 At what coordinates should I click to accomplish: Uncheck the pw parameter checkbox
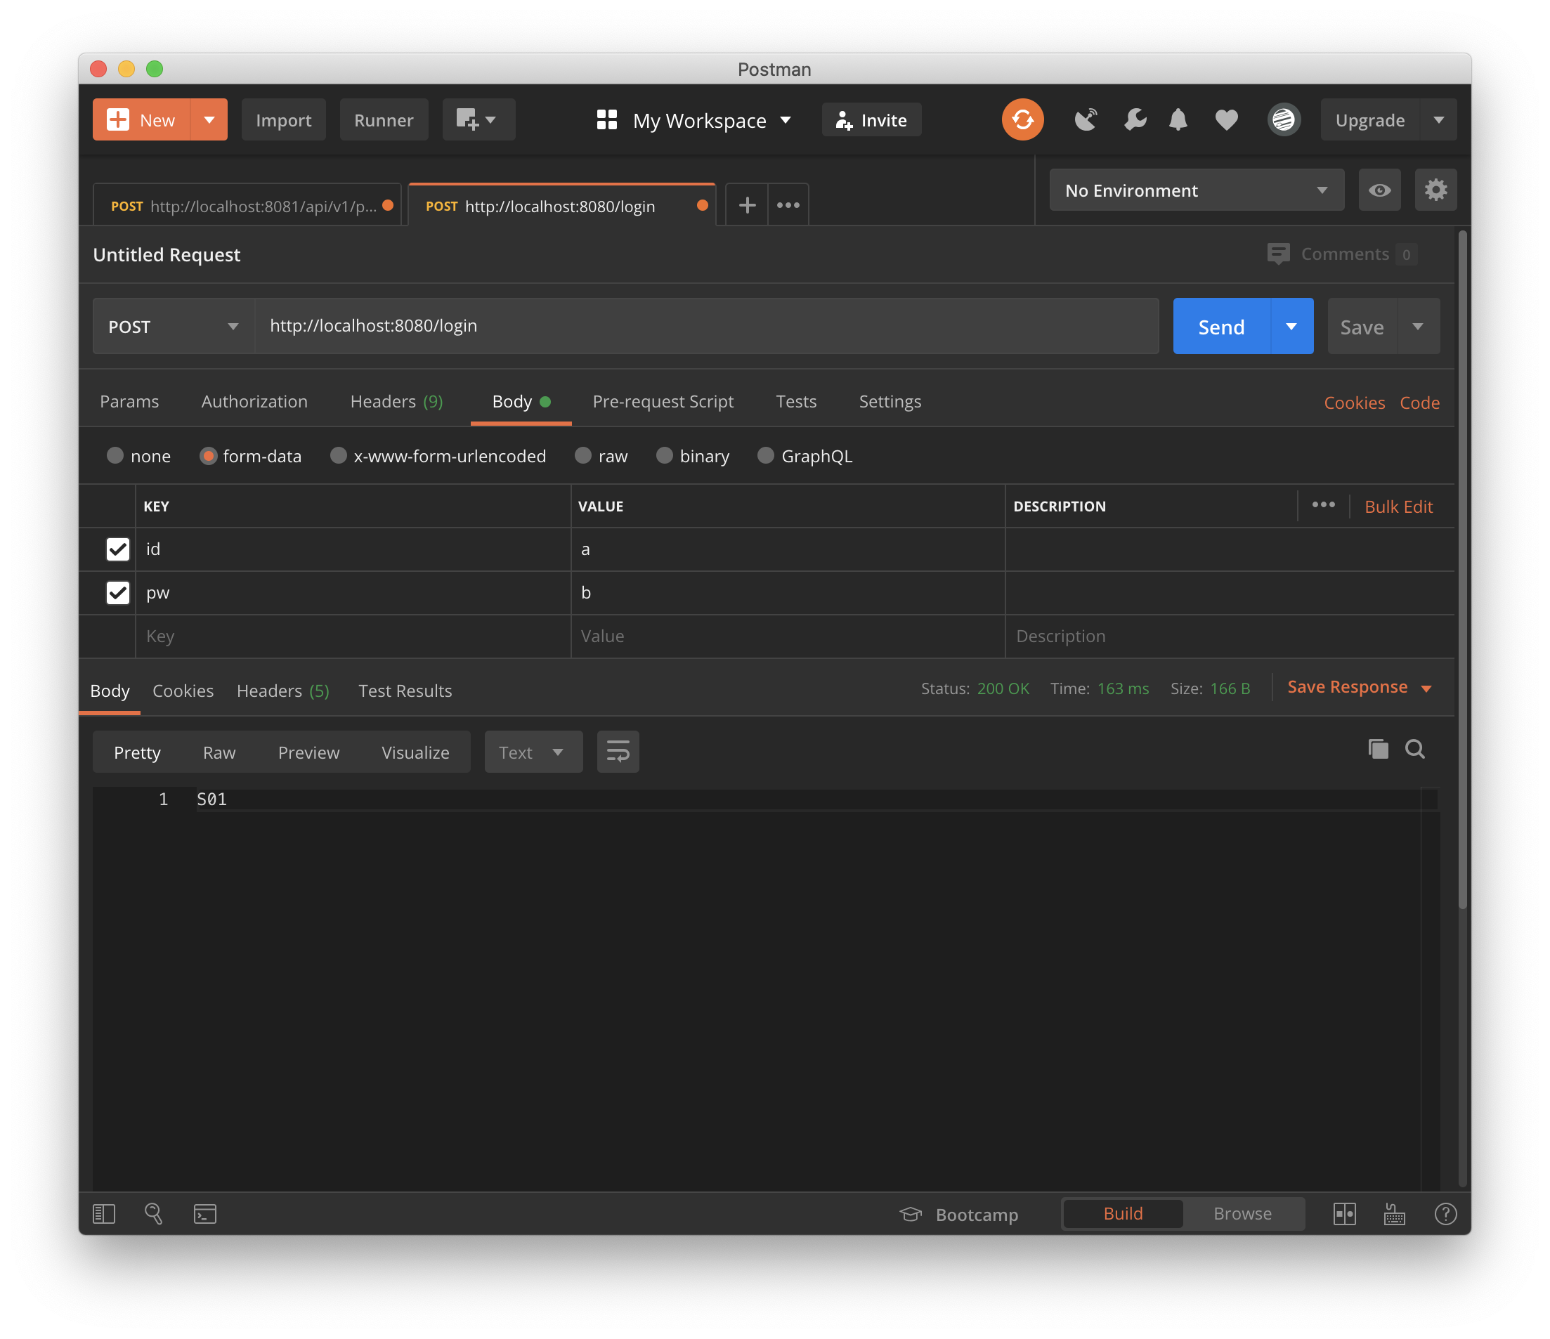[x=117, y=592]
